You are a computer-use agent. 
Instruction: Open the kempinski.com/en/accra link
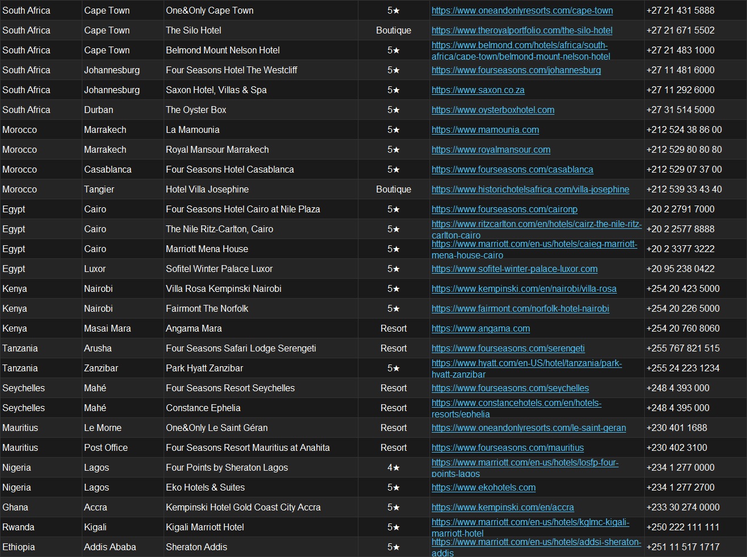pos(503,507)
